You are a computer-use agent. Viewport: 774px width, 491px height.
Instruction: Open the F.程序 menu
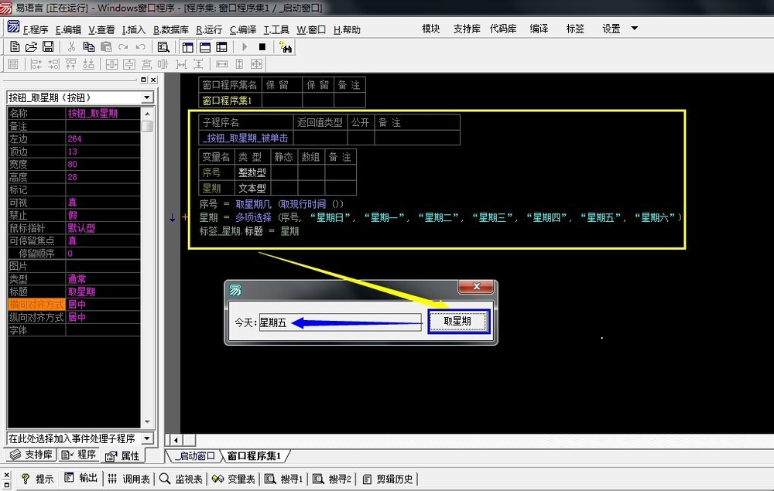coord(36,29)
